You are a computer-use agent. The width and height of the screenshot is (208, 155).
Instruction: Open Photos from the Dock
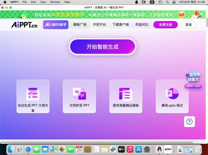[x=62, y=149]
